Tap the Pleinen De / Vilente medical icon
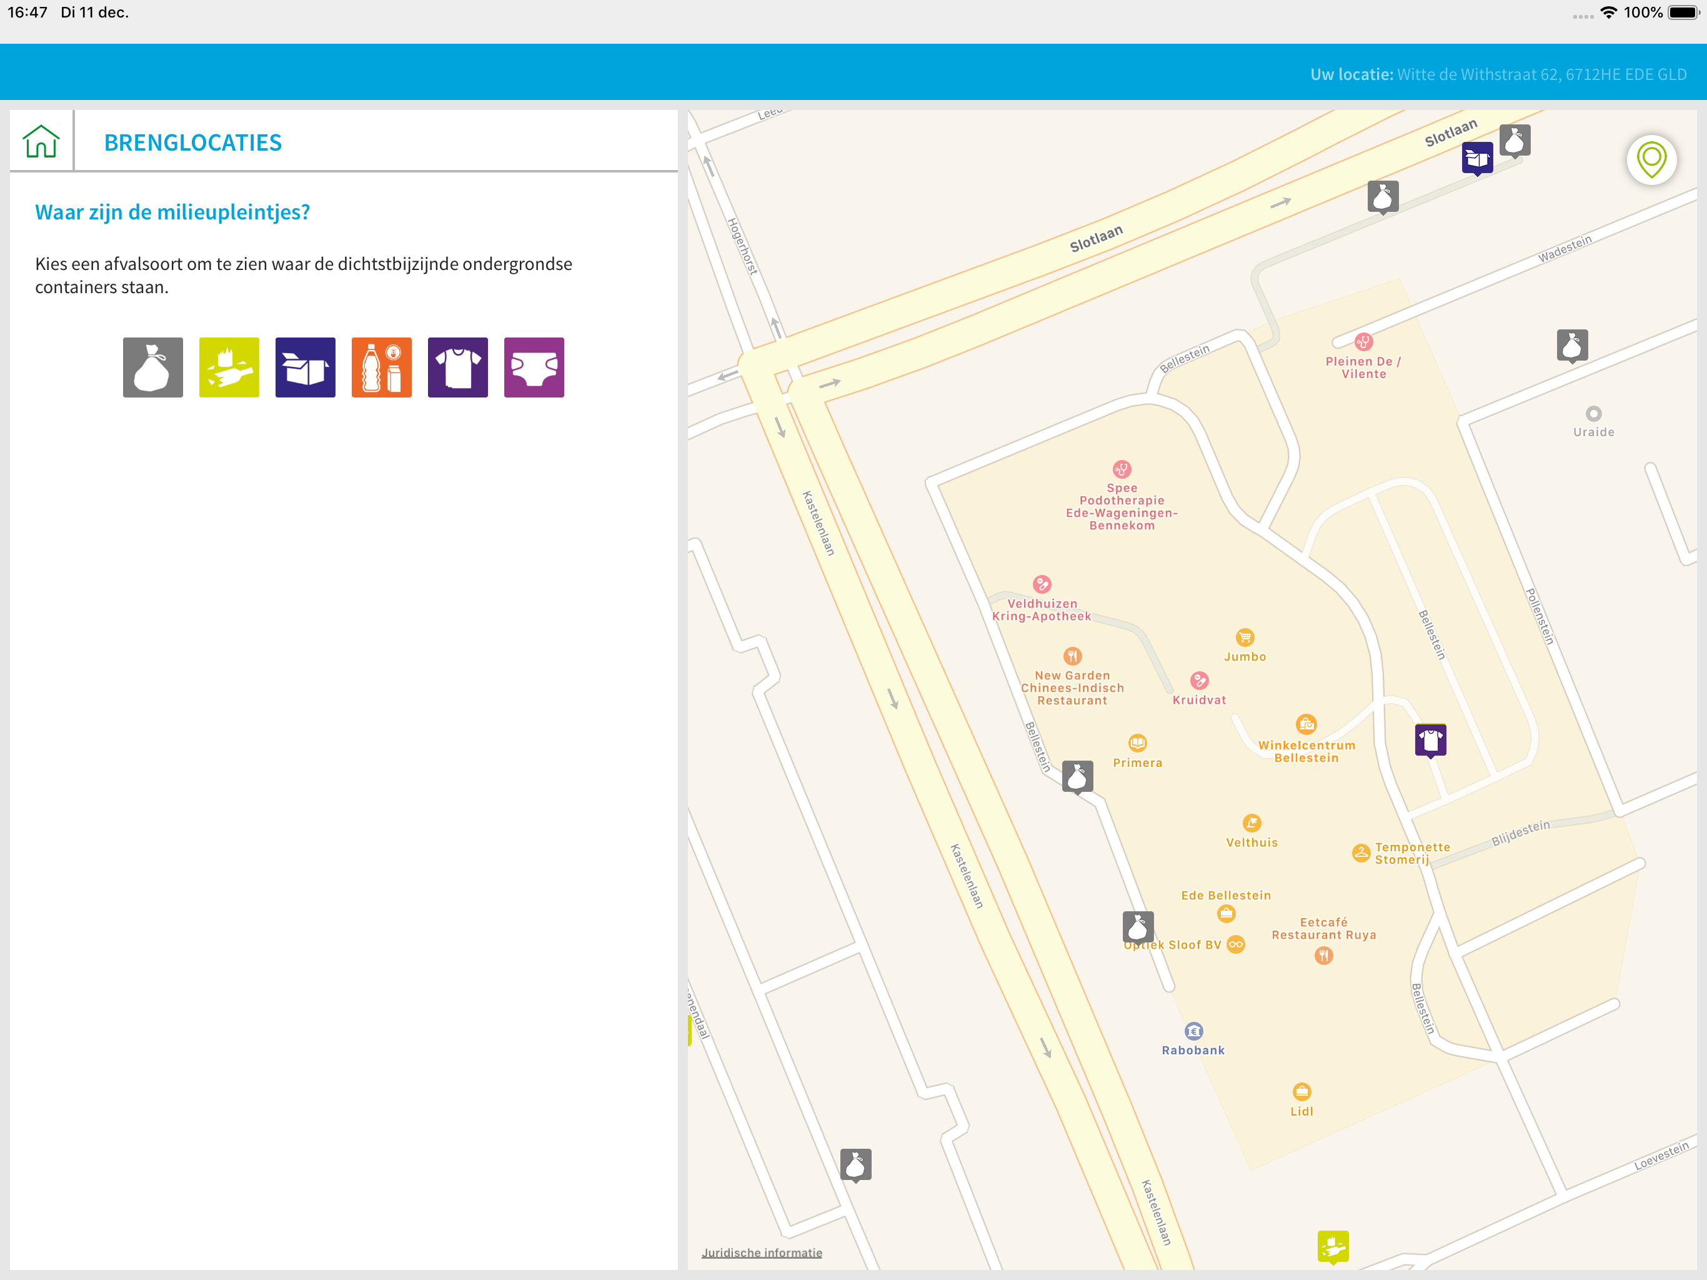Viewport: 1707px width, 1280px height. pos(1363,342)
